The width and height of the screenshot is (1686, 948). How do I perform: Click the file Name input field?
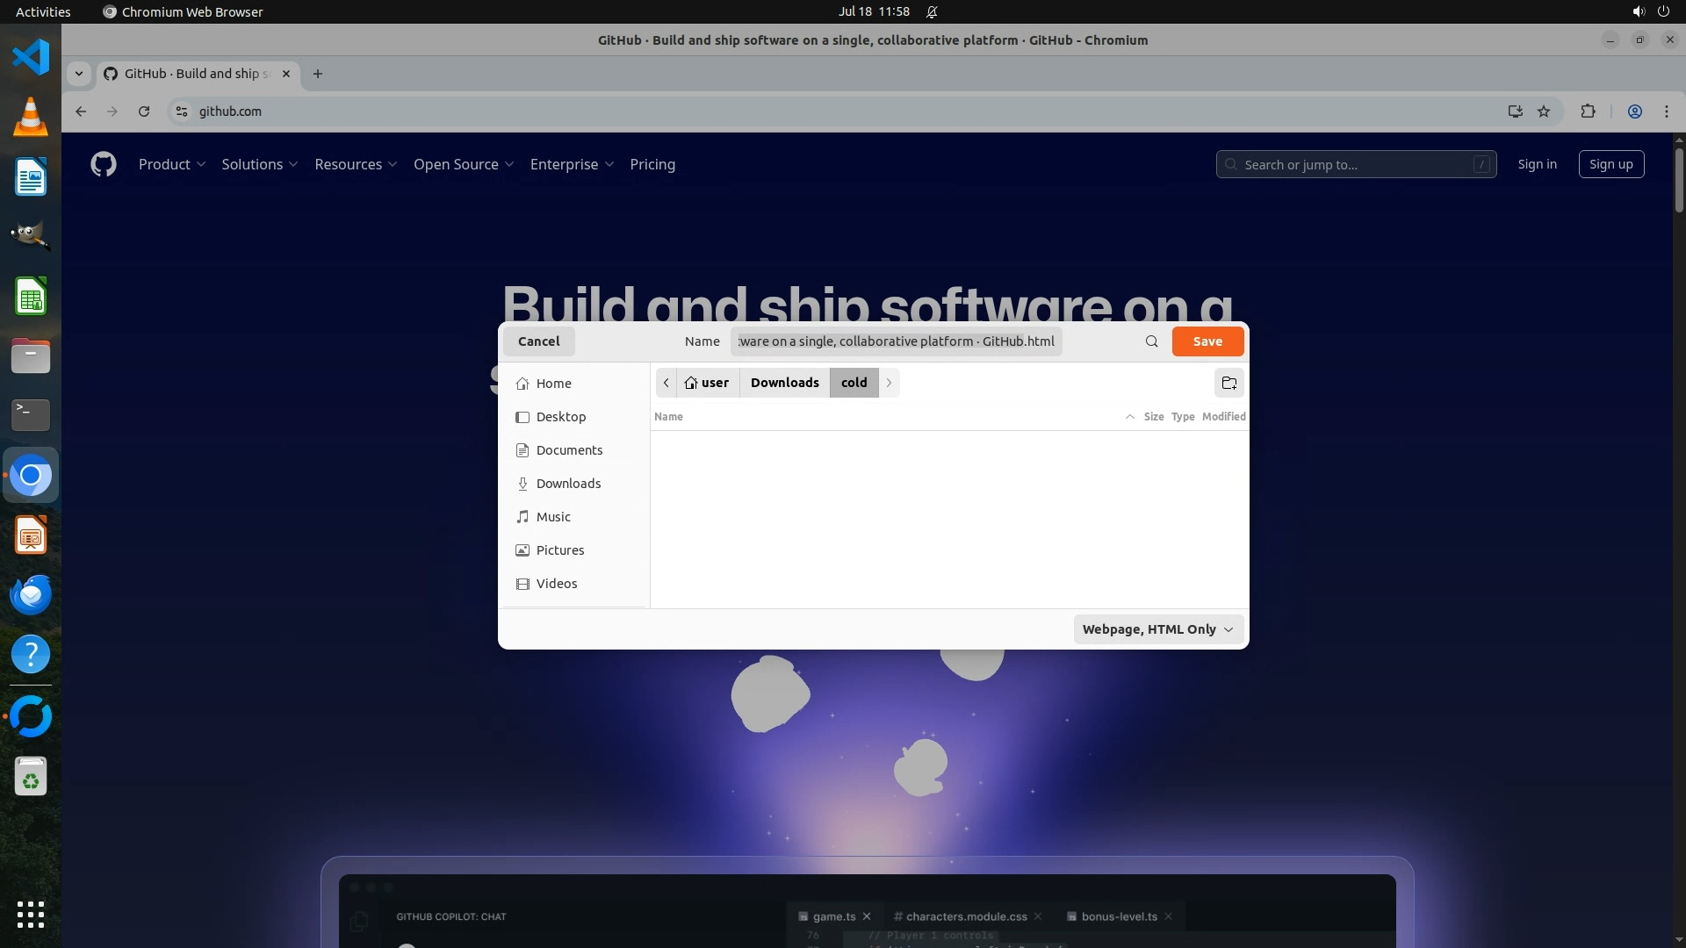(896, 341)
